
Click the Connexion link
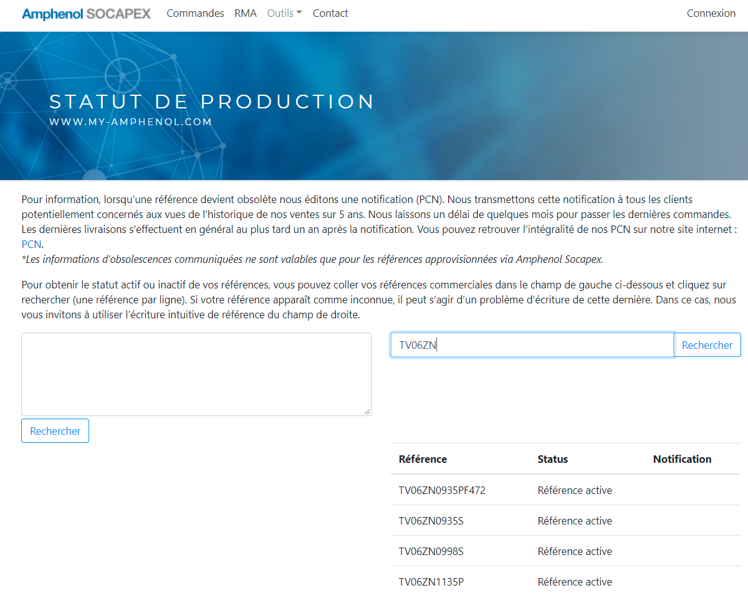pos(711,13)
